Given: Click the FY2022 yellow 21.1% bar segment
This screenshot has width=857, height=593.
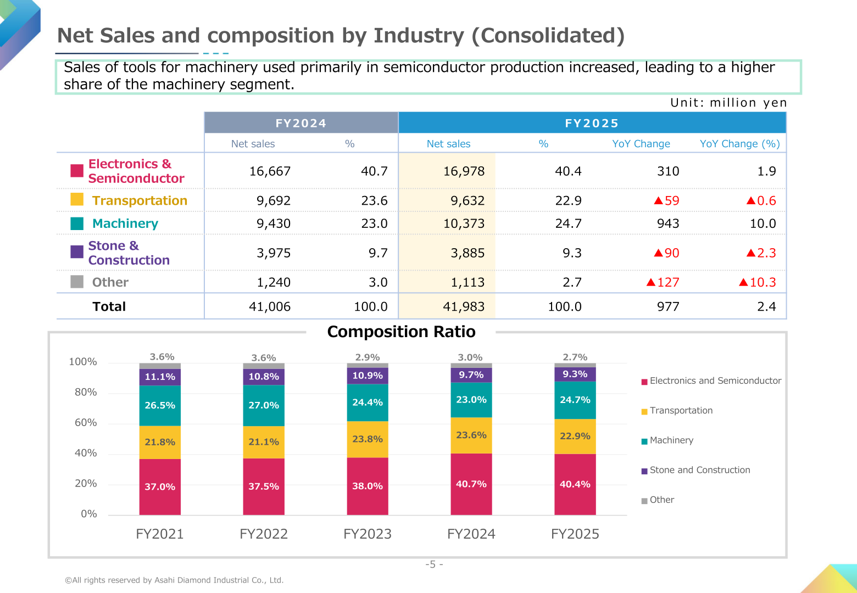Looking at the screenshot, I should pyautogui.click(x=264, y=442).
